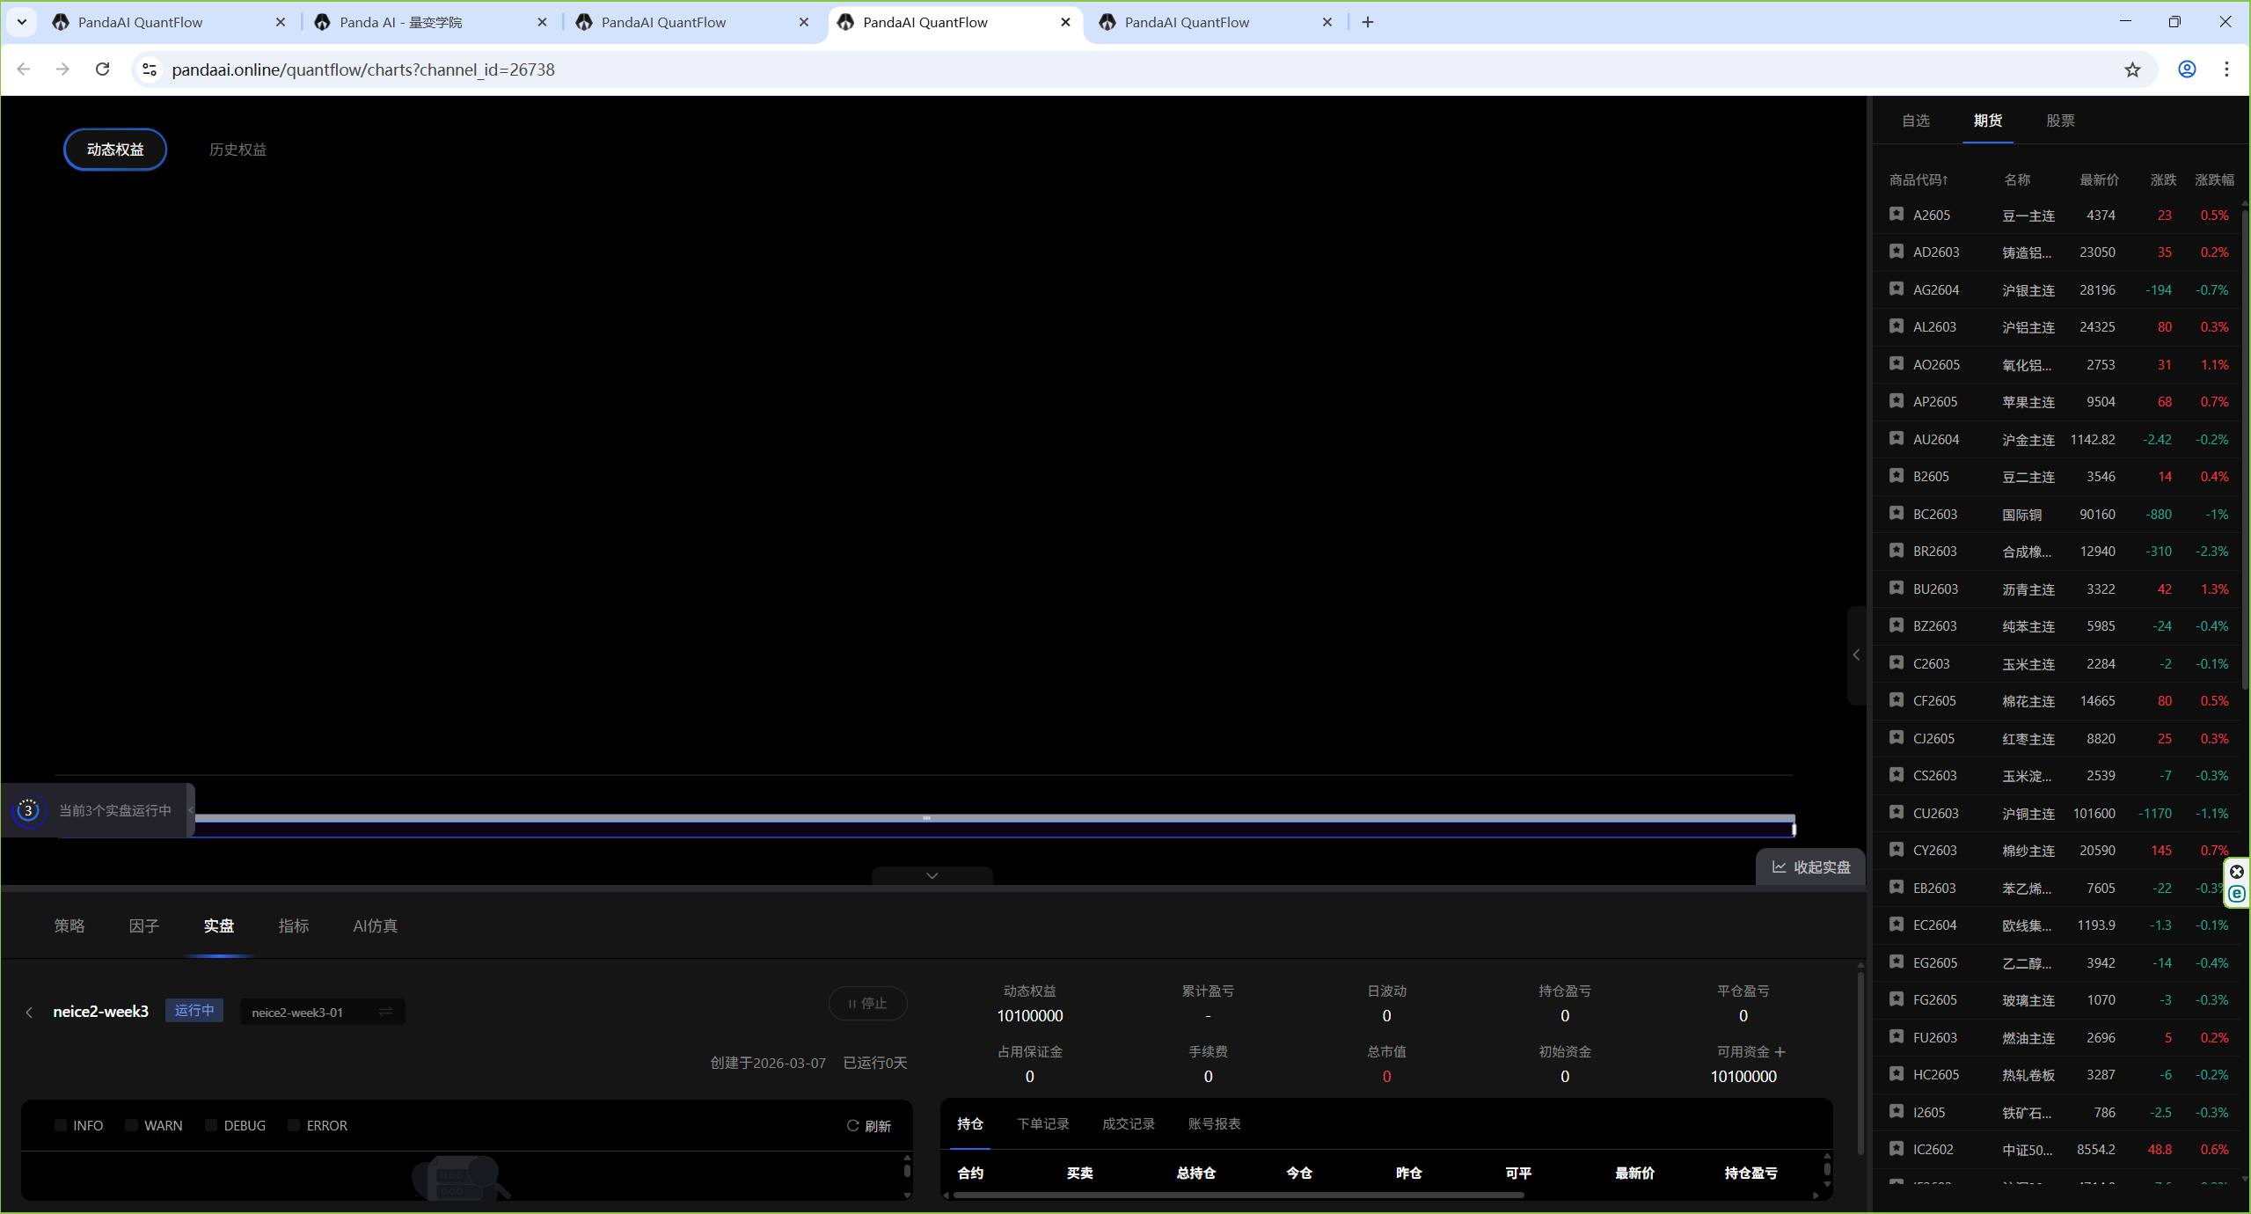
Task: Bookmark the BR2603 futures row
Action: coord(1896,551)
